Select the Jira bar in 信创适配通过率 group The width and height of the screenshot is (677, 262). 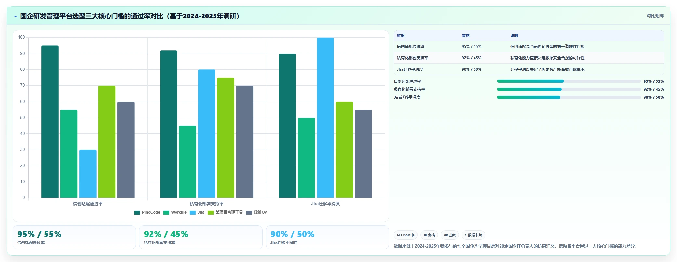(x=88, y=174)
